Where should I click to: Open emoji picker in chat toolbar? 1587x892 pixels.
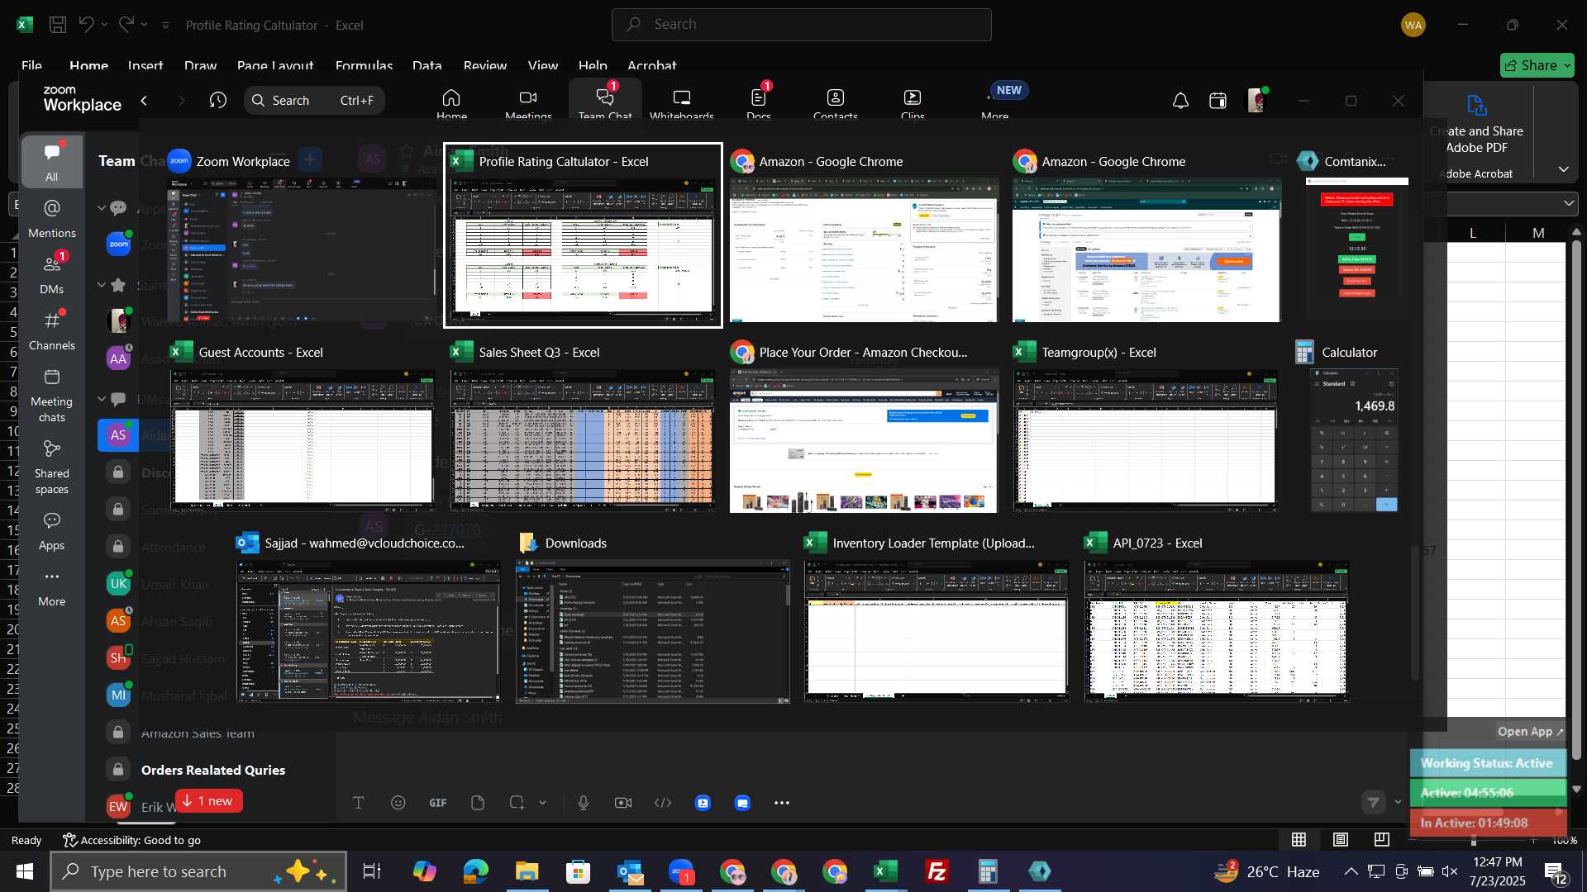tap(398, 803)
